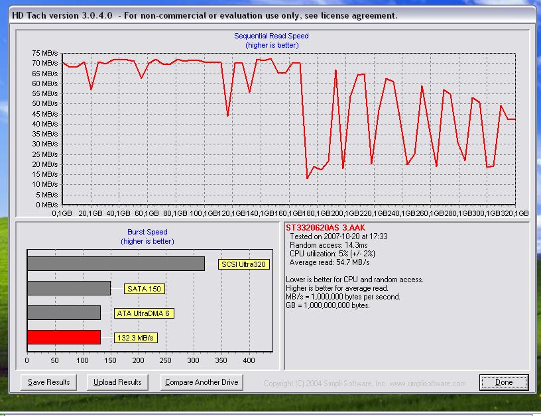Viewport: 541px width, 416px height.
Task: Click 'Lower is better for CPU and random access' text
Action: (x=355, y=280)
